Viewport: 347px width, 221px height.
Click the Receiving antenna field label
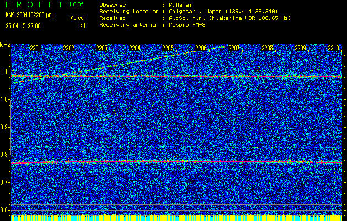tap(127, 25)
